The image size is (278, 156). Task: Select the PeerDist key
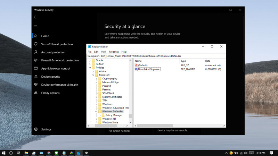point(107,86)
